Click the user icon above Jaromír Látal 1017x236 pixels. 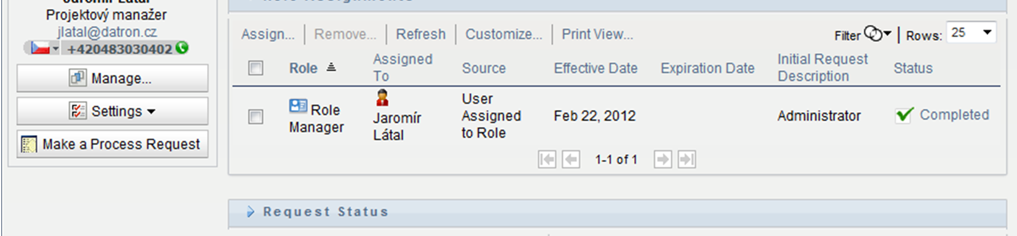(x=382, y=97)
